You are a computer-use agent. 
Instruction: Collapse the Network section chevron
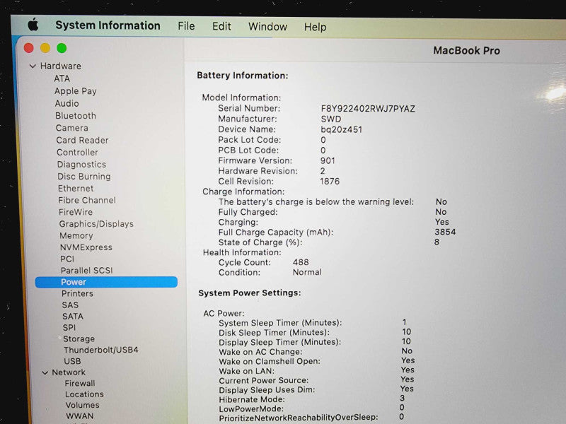(45, 372)
